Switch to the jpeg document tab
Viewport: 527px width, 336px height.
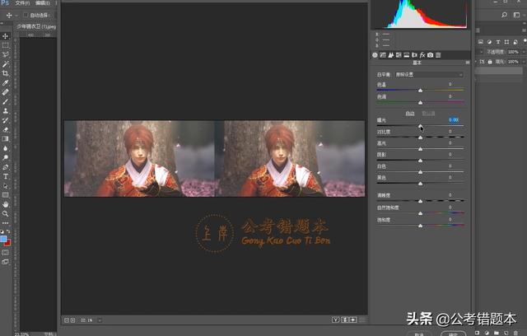[x=36, y=26]
